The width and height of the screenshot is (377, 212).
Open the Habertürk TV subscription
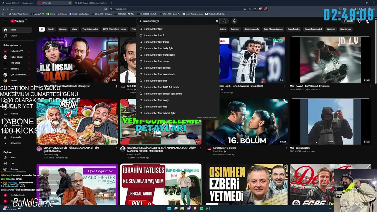point(17,51)
